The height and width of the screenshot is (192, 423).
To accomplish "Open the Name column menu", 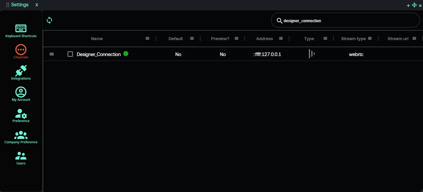I will [x=148, y=38].
